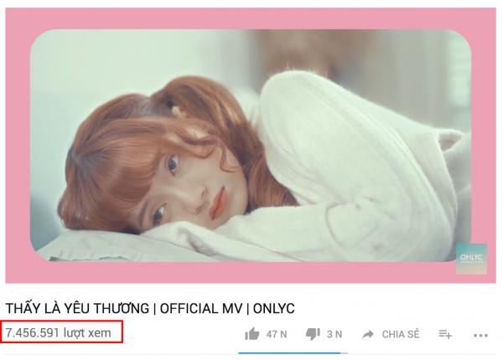This screenshot has width=503, height=360.
Task: Click the video player to toggle playback
Action: [x=251, y=146]
